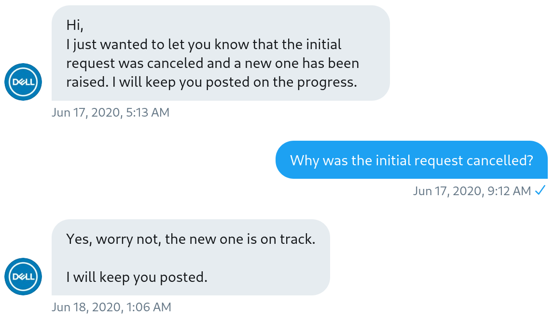Click the timestamp Jun 18, 2020, 1:06 AM
Viewport: 555px width, 319px height.
click(x=111, y=307)
